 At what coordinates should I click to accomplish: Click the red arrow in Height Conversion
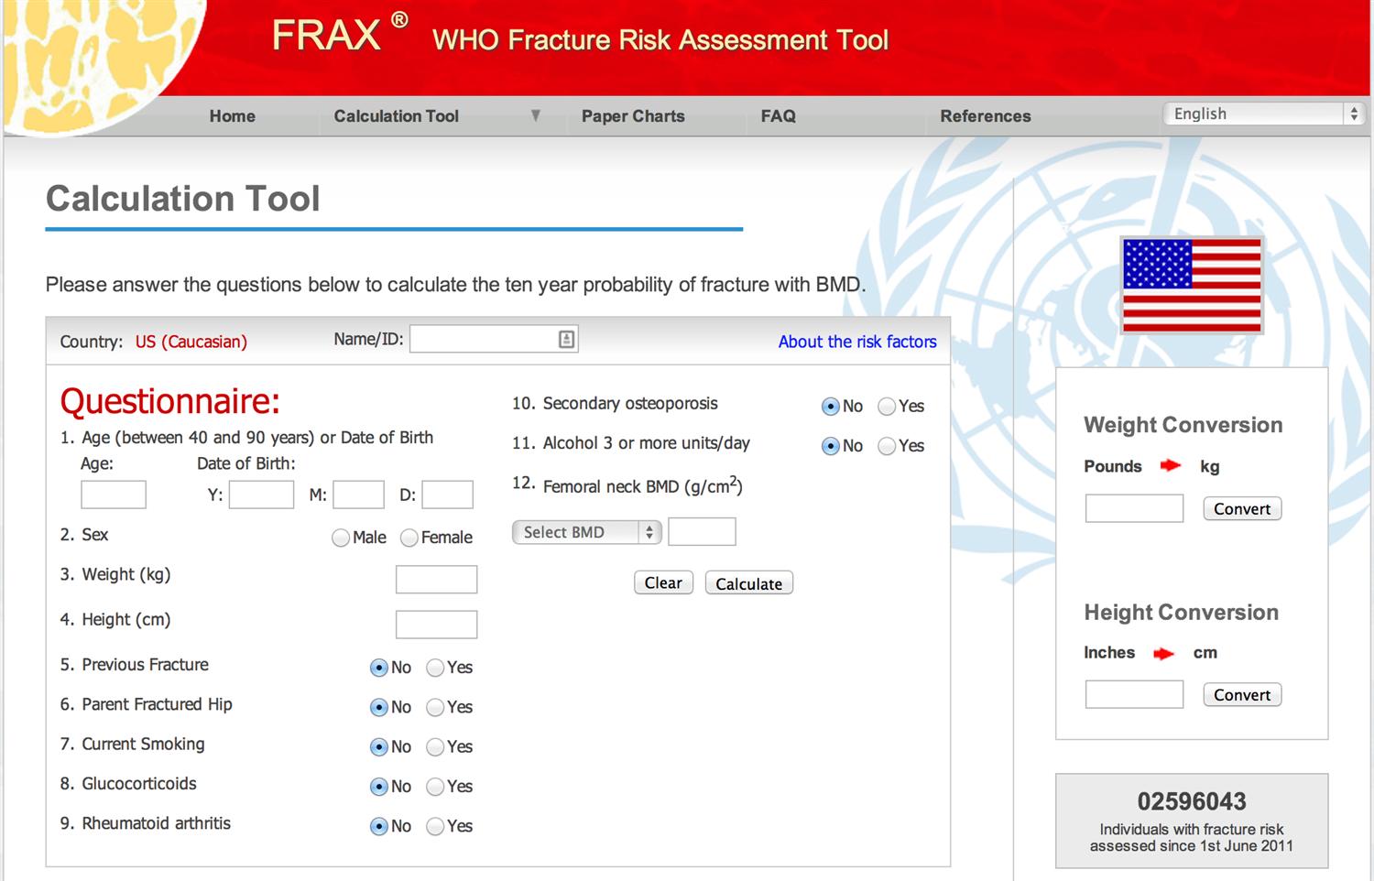[x=1163, y=653]
